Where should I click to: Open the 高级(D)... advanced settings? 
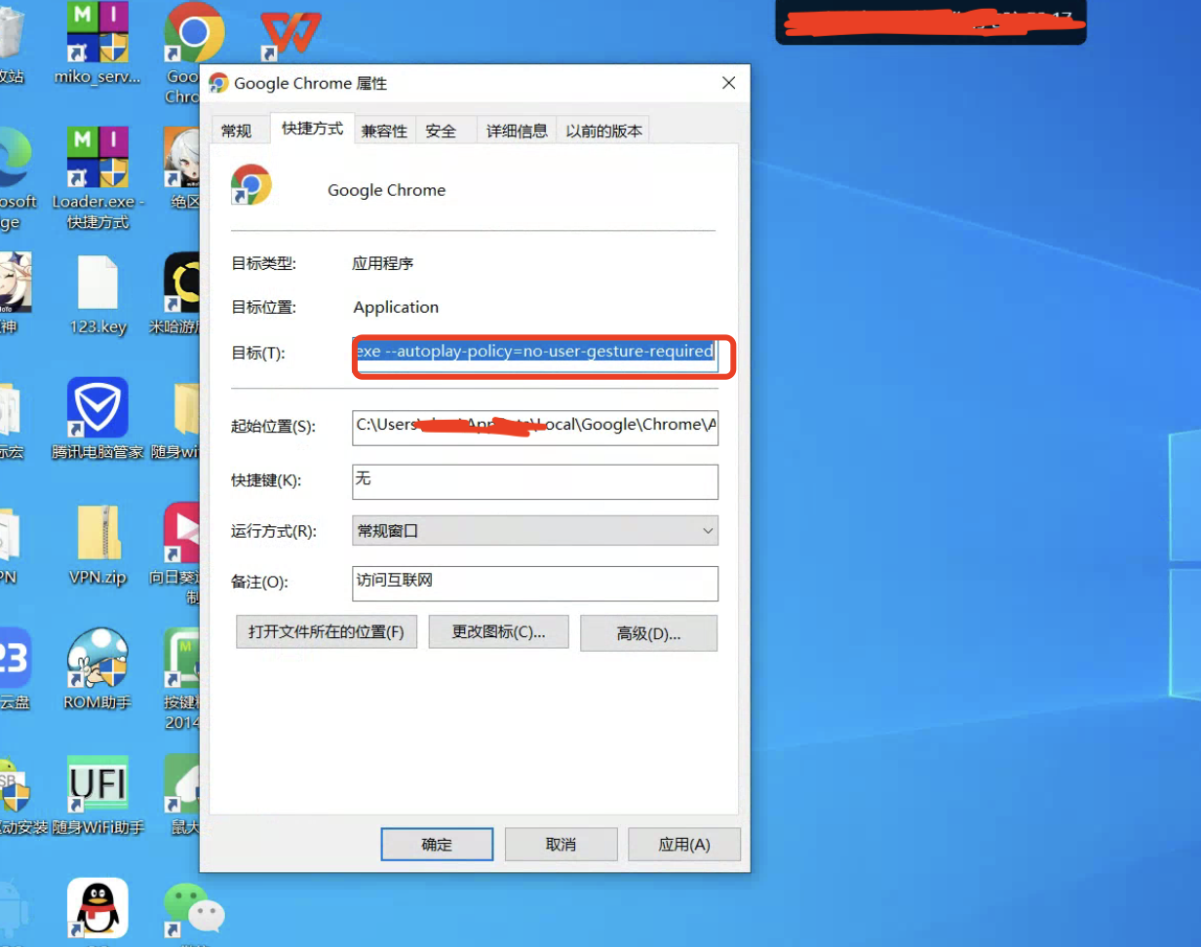tap(648, 633)
